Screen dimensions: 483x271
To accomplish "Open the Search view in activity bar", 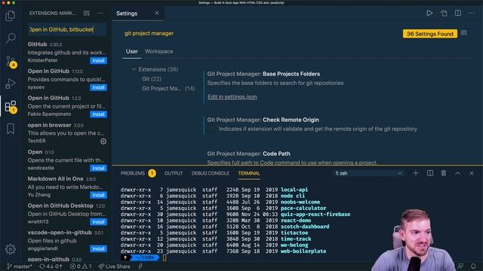I will click(11, 38).
